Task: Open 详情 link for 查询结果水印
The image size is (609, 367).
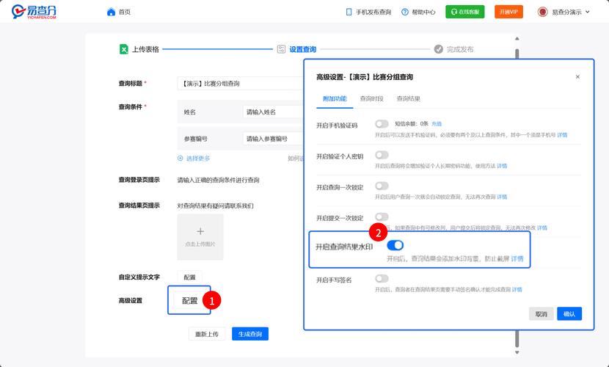Action: pyautogui.click(x=517, y=258)
